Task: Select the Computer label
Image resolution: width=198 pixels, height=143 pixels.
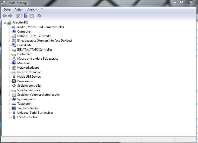Action: click(x=24, y=32)
